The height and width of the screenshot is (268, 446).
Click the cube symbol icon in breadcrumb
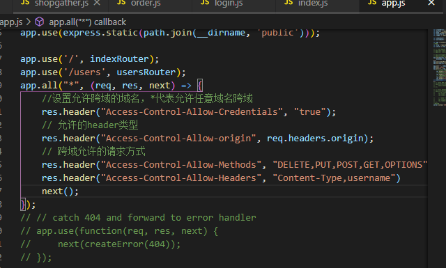click(x=39, y=22)
